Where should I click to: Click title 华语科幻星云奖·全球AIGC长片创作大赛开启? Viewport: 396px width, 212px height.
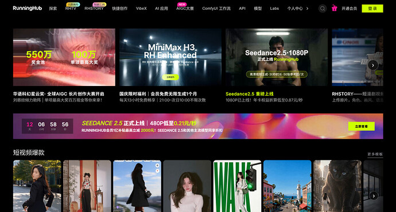click(x=59, y=94)
